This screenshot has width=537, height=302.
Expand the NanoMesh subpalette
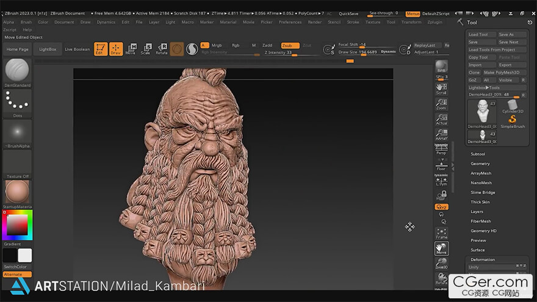[481, 183]
